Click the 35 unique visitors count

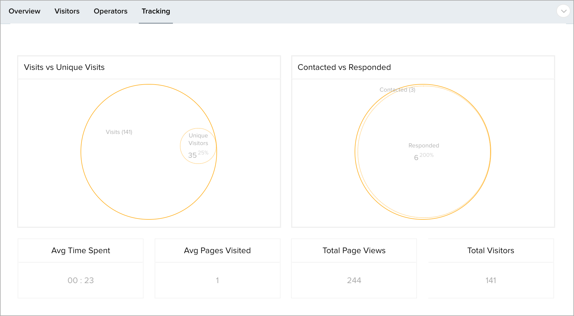[x=192, y=155]
